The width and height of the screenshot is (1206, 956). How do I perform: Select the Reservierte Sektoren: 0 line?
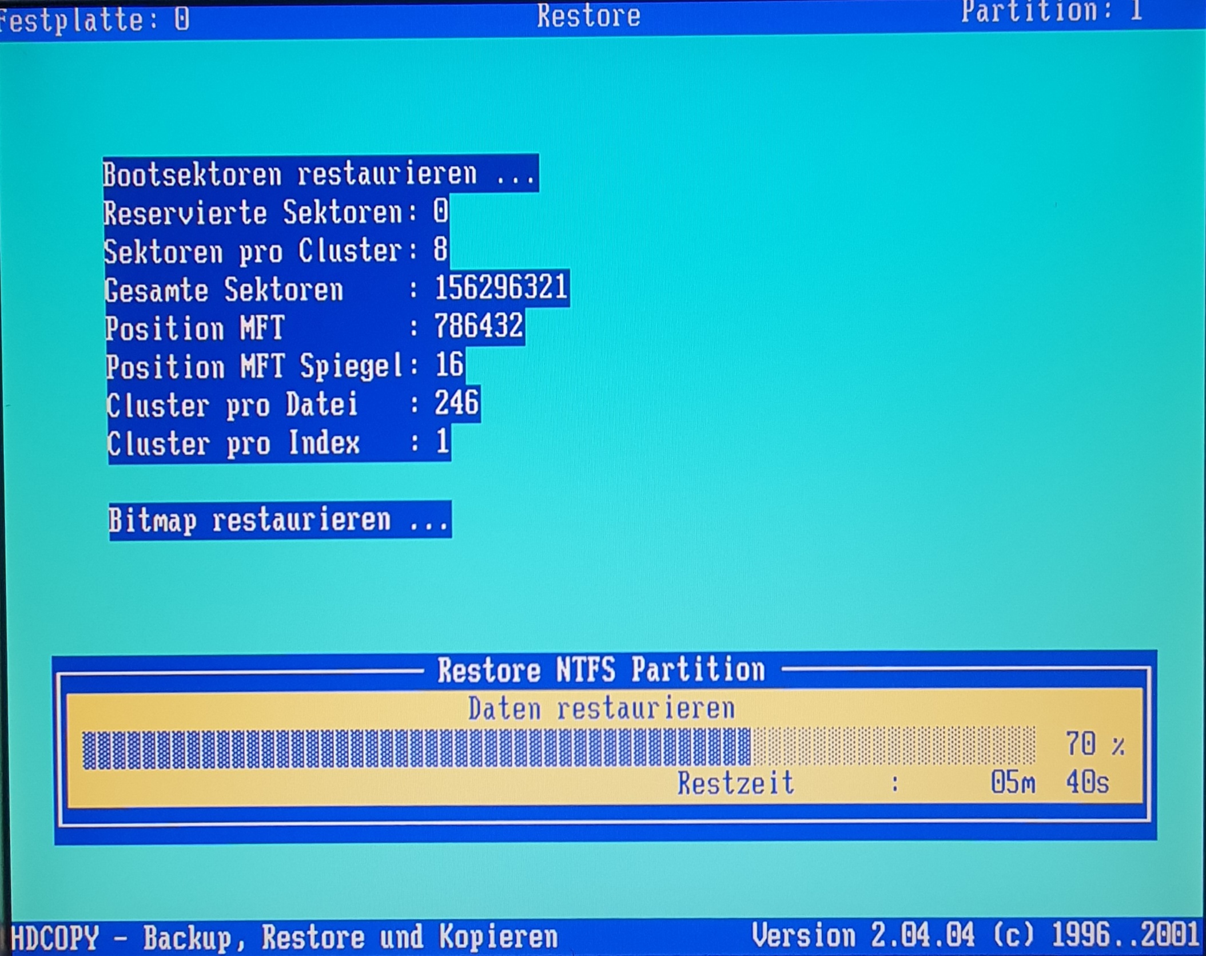pyautogui.click(x=275, y=213)
